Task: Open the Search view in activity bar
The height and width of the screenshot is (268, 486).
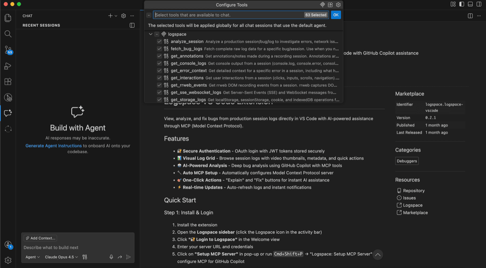Action: pos(8,34)
